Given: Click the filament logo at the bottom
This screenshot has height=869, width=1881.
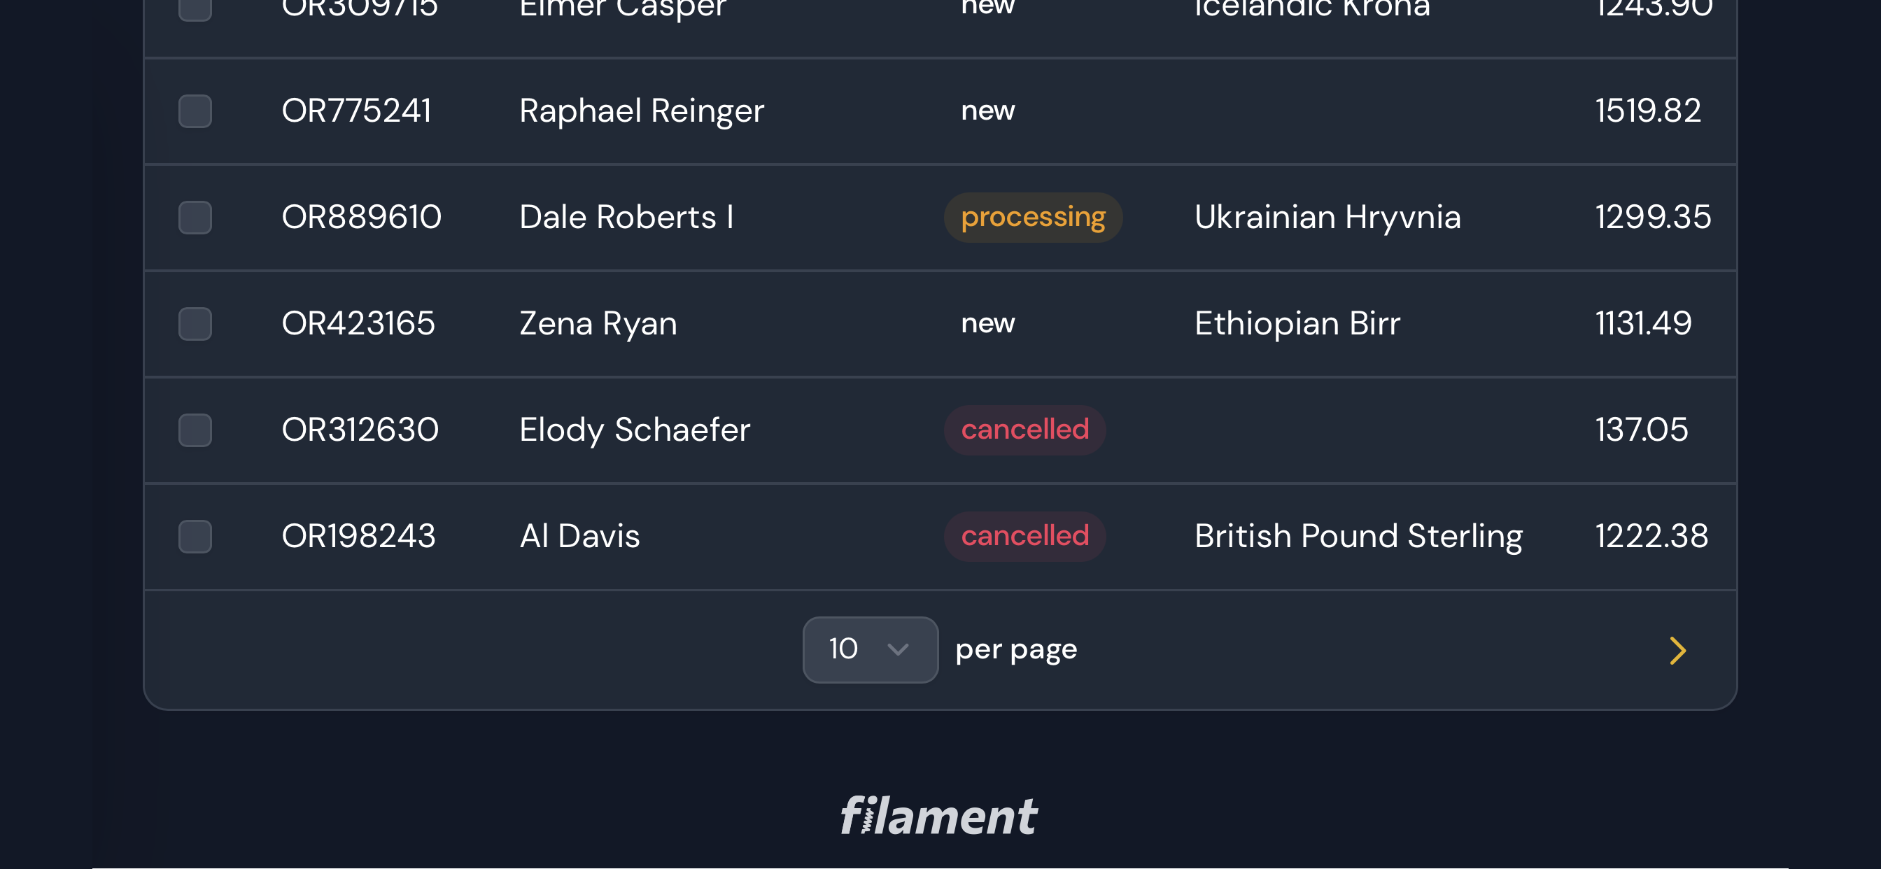Looking at the screenshot, I should [x=939, y=816].
